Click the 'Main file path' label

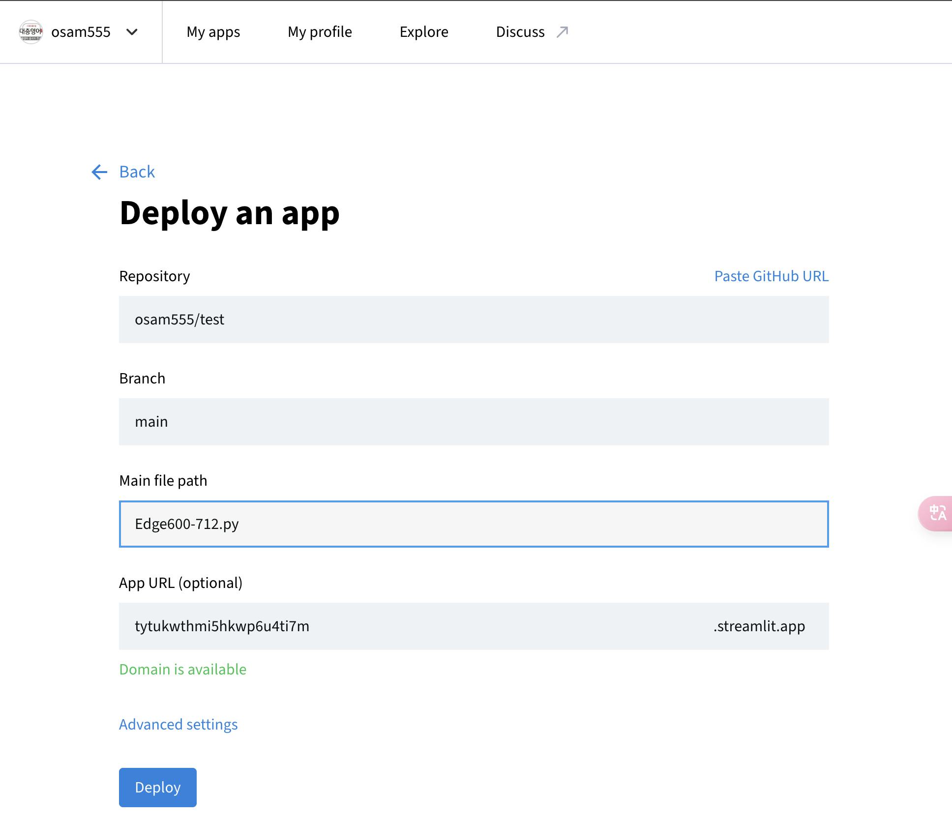pyautogui.click(x=163, y=481)
